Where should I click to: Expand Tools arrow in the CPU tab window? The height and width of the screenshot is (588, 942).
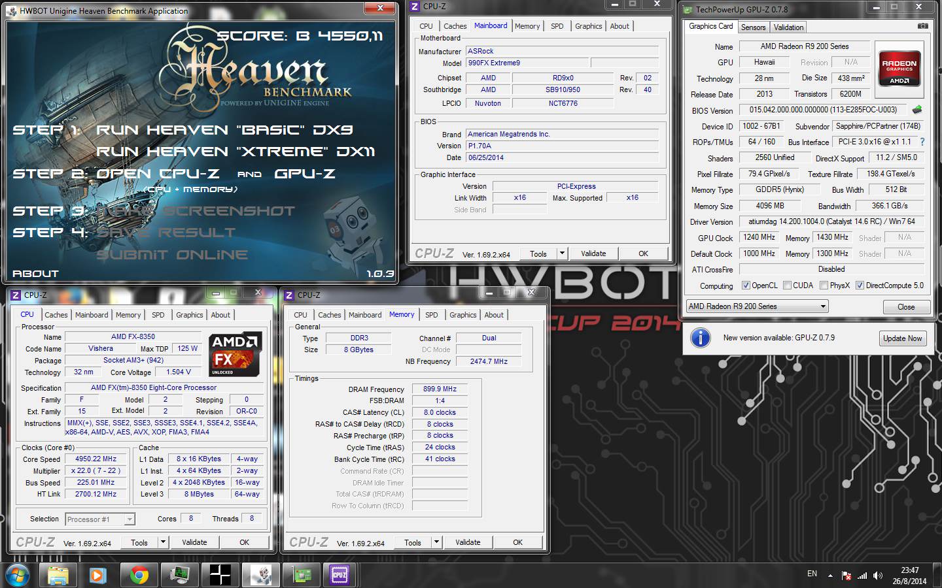(x=163, y=542)
